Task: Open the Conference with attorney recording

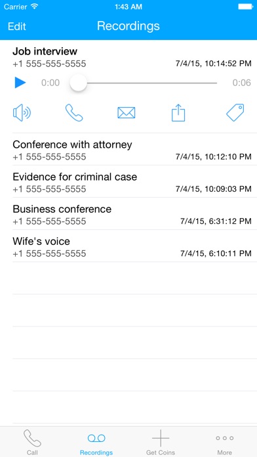Action: 132,150
